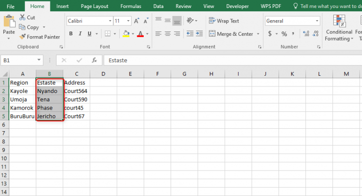362x196 pixels.
Task: Click the yellow Fill Color swatch
Action: click(x=126, y=34)
